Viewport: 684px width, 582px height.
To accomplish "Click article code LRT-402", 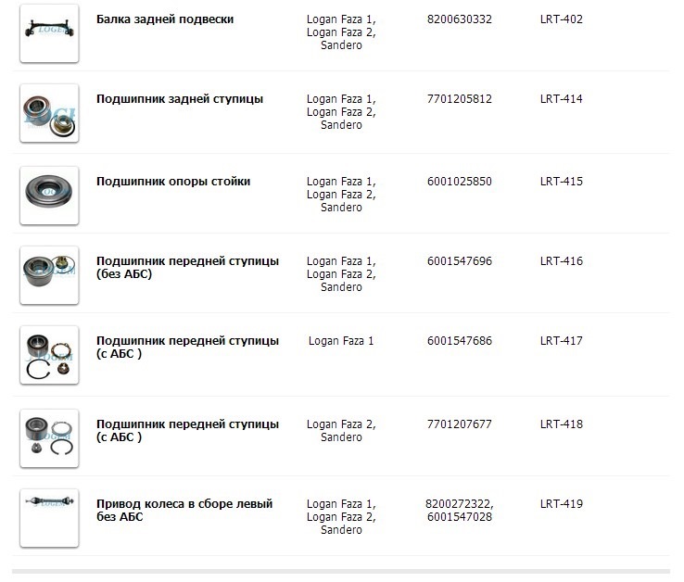I will (x=561, y=19).
